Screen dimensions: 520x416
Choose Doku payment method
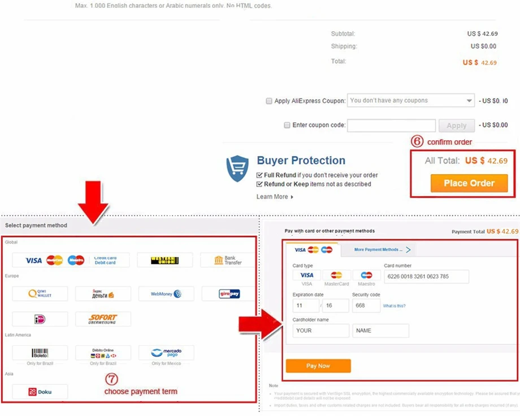(x=40, y=392)
